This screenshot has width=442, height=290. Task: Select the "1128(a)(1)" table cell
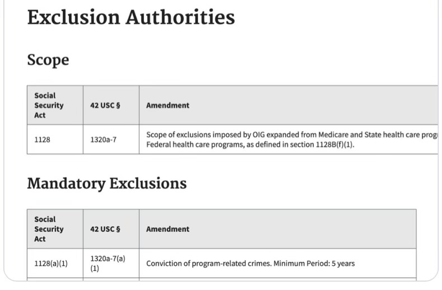(x=51, y=263)
